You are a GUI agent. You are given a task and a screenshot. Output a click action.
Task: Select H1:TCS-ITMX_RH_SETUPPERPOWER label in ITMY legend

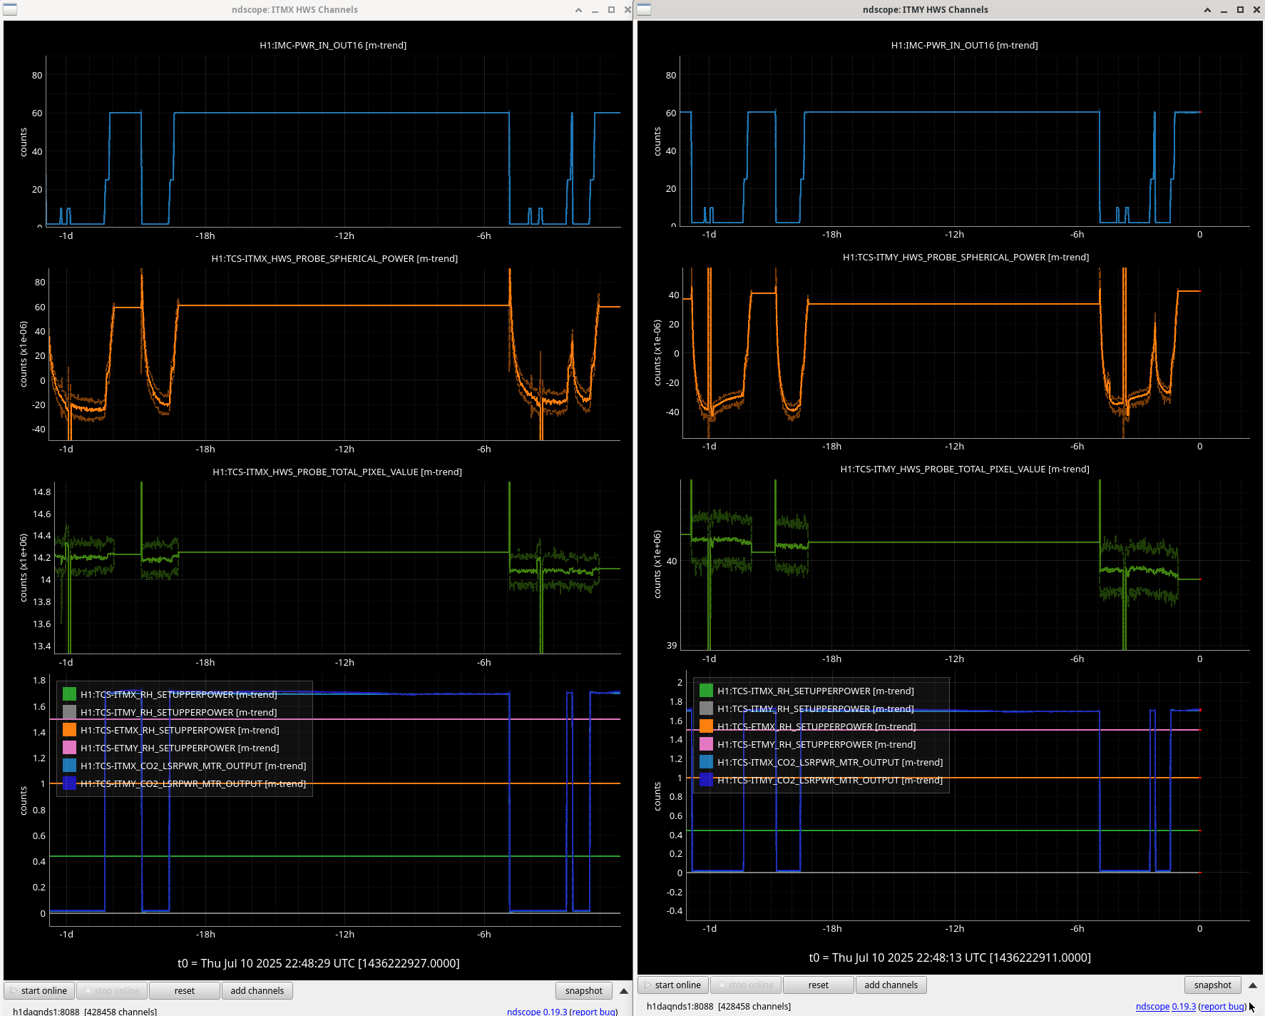[x=816, y=691]
